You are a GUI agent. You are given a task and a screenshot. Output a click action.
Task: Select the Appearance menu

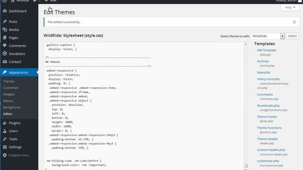tap(18, 72)
